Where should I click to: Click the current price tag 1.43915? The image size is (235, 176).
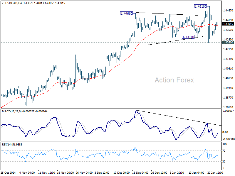pos(228,24)
